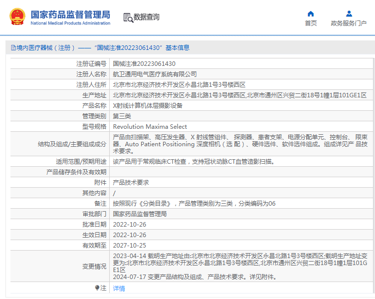The height and width of the screenshot is (299, 375).
Task: Click the 结构及组成 composition description text
Action: [x=240, y=144]
